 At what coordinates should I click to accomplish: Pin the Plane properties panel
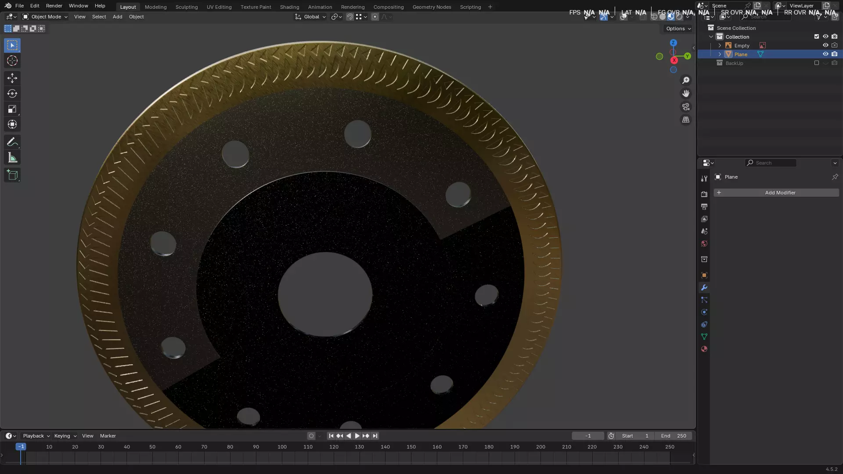(835, 177)
